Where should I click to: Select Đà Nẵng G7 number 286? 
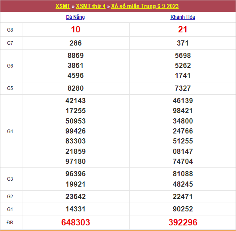coord(76,43)
